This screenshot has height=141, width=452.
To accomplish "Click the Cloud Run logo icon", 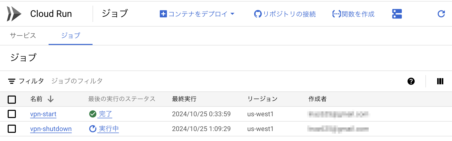I will (x=14, y=14).
